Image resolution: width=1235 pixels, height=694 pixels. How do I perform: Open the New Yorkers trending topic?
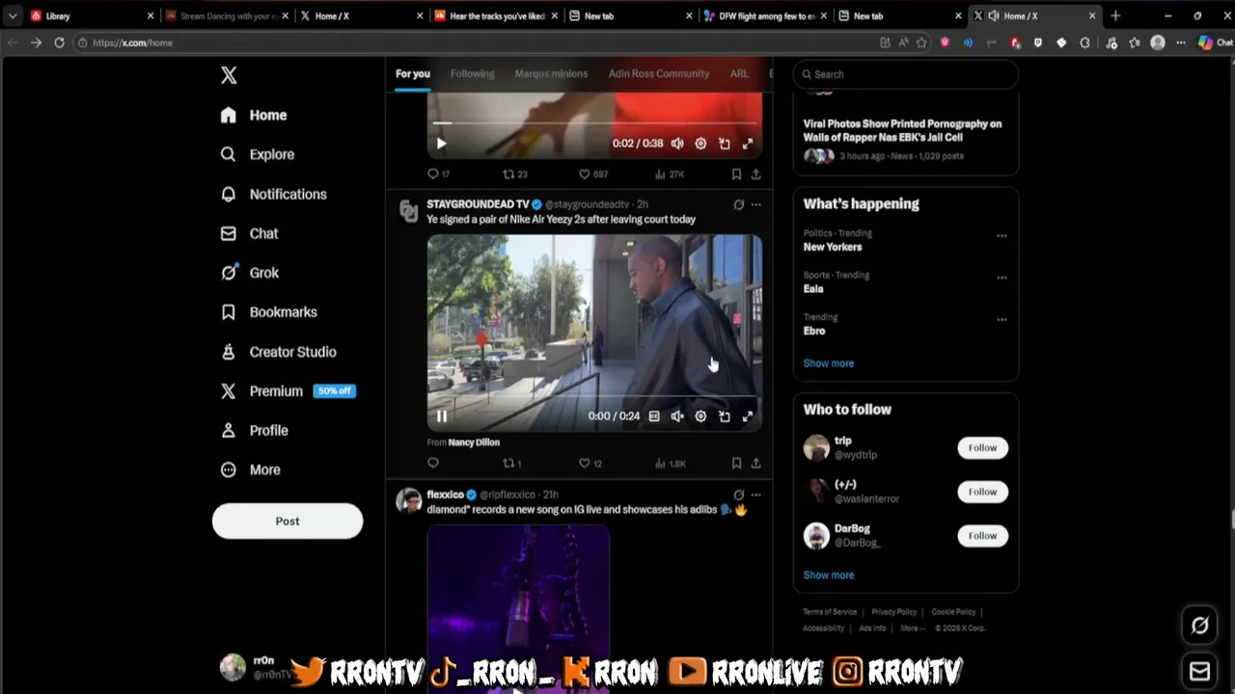(833, 247)
